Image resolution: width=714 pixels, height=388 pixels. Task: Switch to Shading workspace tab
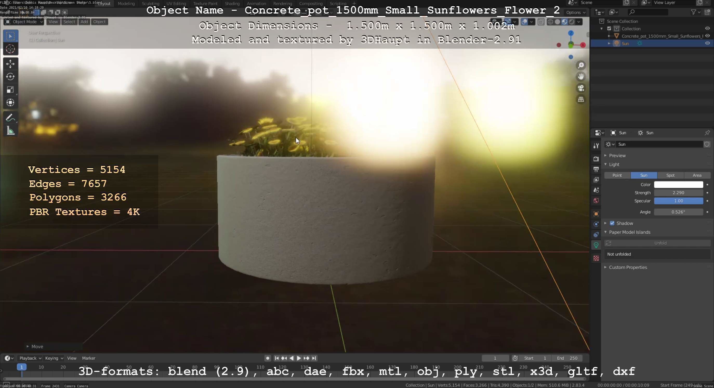click(232, 4)
